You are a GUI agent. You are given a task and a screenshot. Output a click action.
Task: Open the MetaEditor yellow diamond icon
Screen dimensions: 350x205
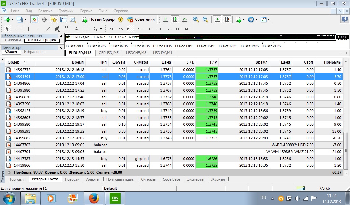(121, 19)
